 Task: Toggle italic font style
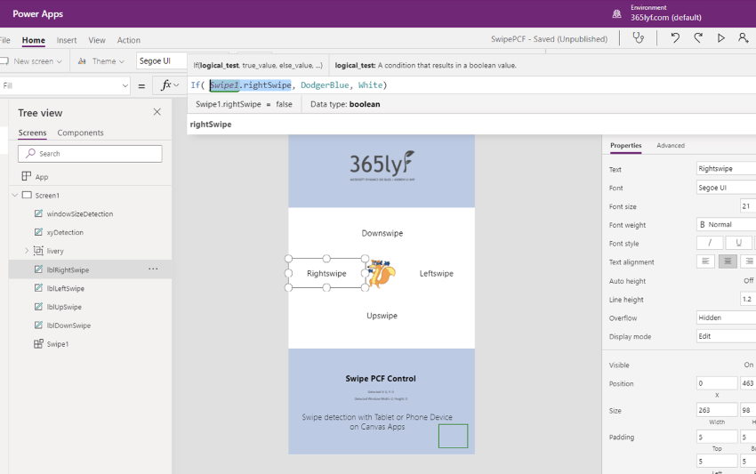[x=710, y=243]
